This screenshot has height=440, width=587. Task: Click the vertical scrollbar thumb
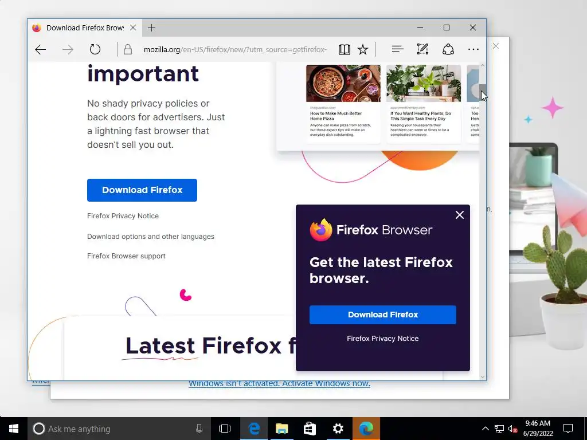point(483,93)
